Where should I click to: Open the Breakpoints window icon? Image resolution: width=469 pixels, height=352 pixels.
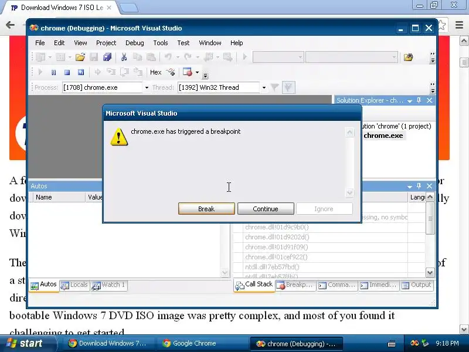point(188,72)
